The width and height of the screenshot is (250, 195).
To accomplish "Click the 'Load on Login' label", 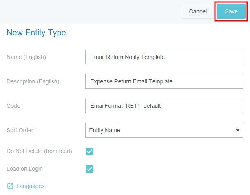I will pos(24,169).
